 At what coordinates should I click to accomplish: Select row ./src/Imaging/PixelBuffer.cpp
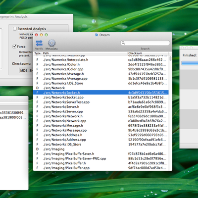tap(100, 168)
